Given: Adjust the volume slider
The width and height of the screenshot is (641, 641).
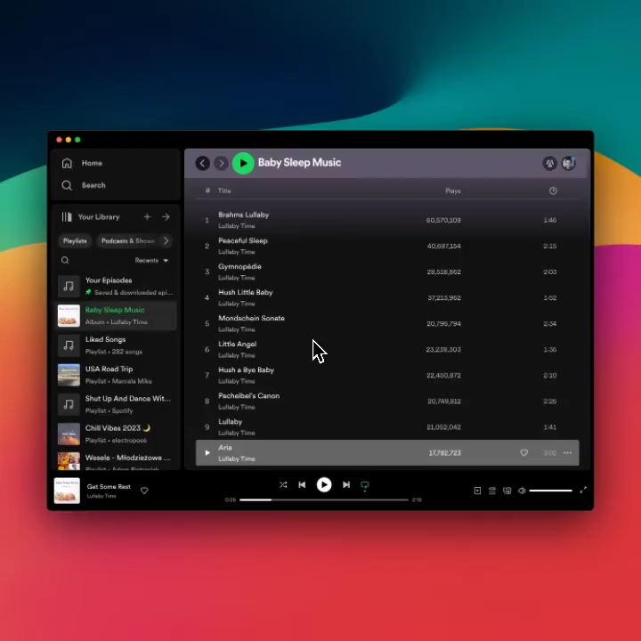Looking at the screenshot, I should (x=551, y=491).
